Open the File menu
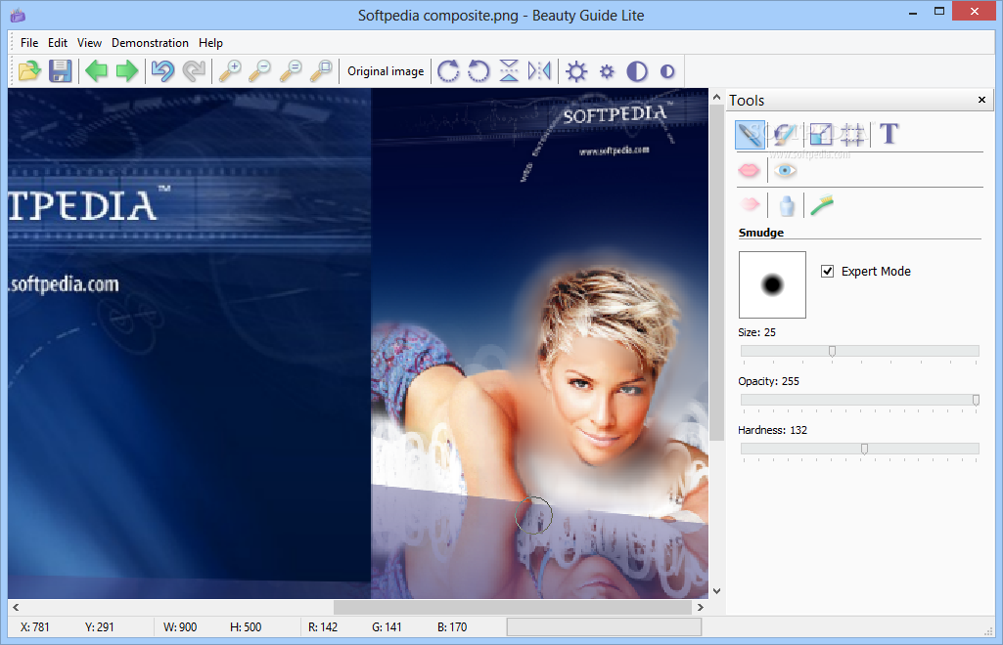 [29, 43]
